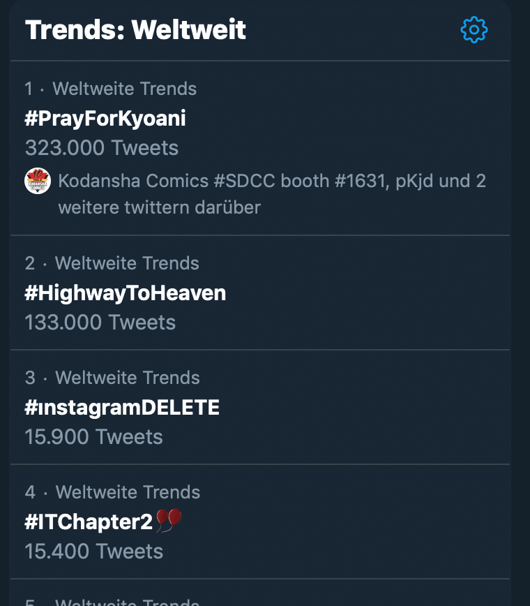Click "1 · Weltweite Trends" label
Screen dimensions: 530x606
coord(111,89)
